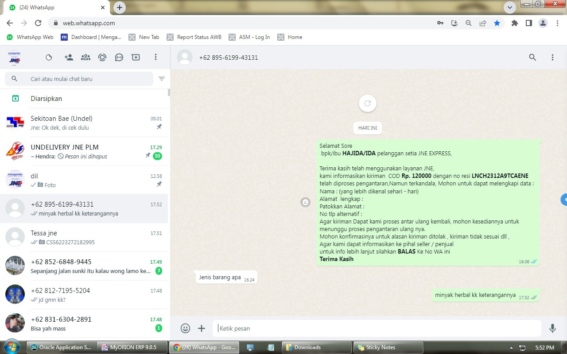
Task: Open the saved passwords key icon
Action: click(440, 23)
